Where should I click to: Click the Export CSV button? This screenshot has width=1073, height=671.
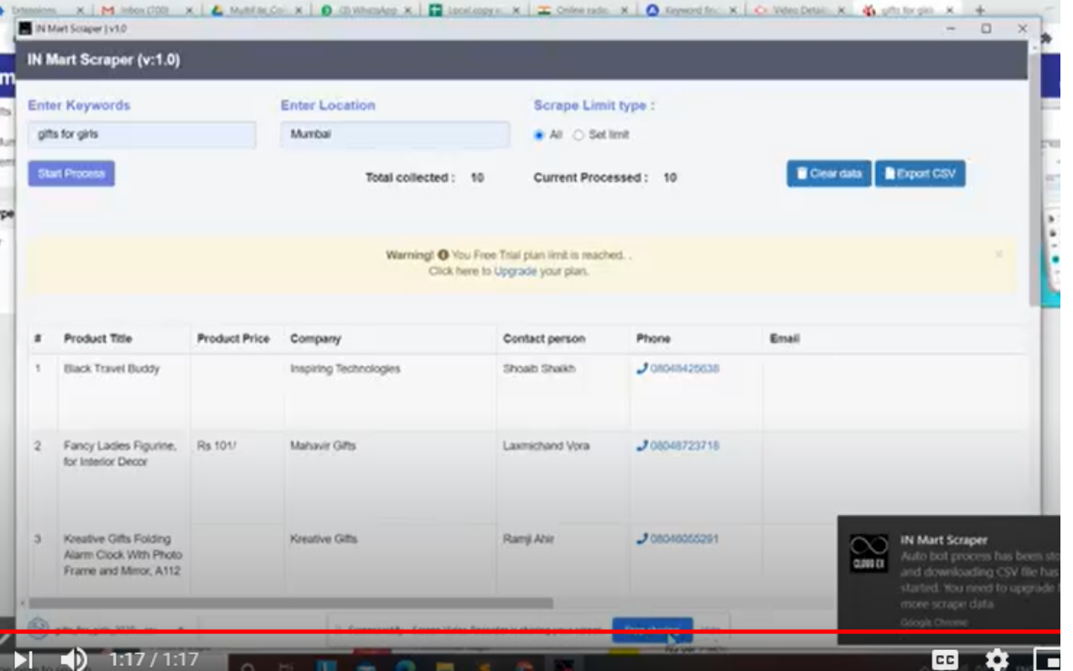(x=920, y=174)
